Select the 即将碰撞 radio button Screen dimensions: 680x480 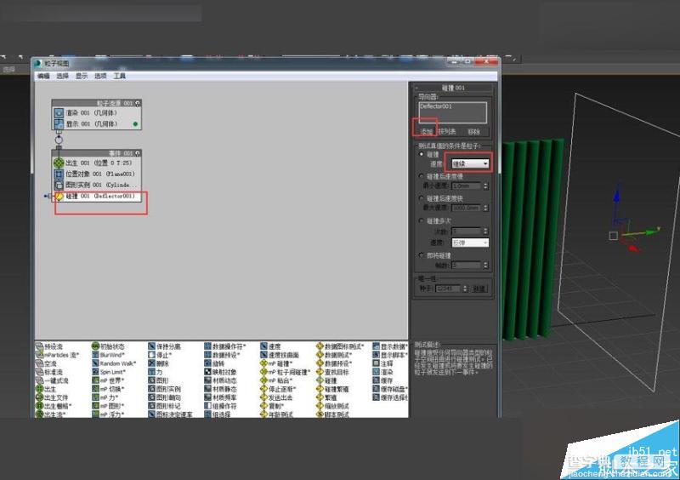pos(422,255)
